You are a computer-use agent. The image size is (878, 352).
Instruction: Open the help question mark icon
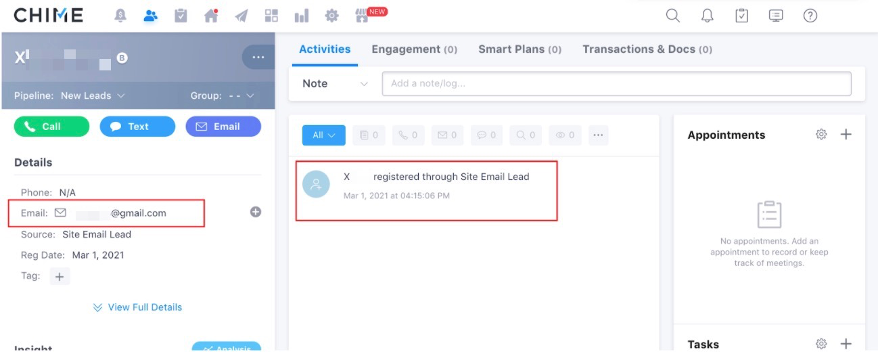(x=810, y=16)
